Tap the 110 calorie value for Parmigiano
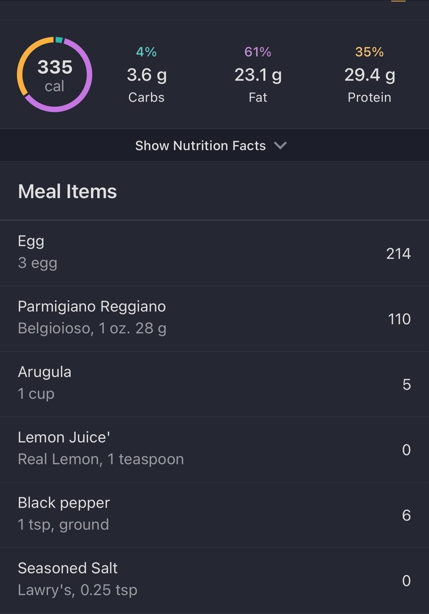 (x=399, y=319)
